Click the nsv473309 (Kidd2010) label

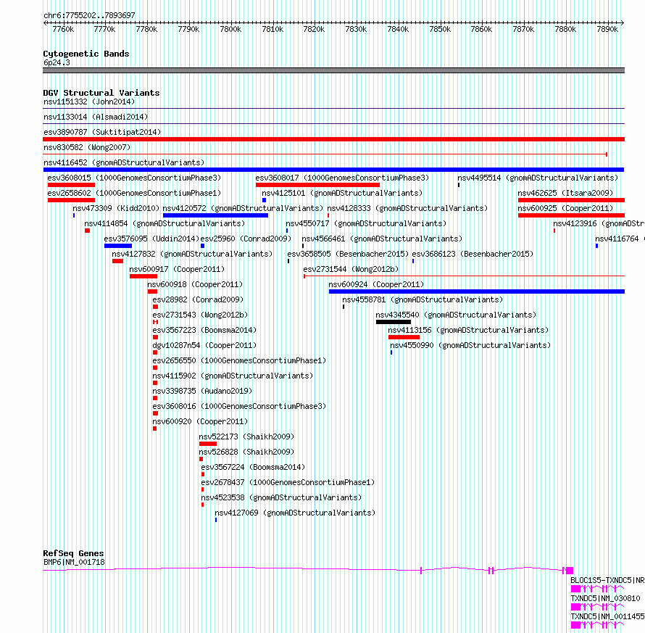pos(116,208)
